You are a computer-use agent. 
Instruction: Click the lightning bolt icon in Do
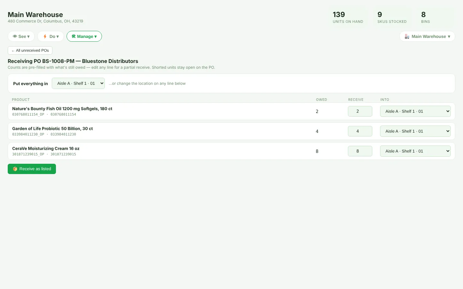pyautogui.click(x=45, y=36)
